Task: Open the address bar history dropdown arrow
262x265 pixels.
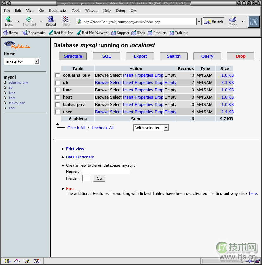Action: tap(199, 22)
